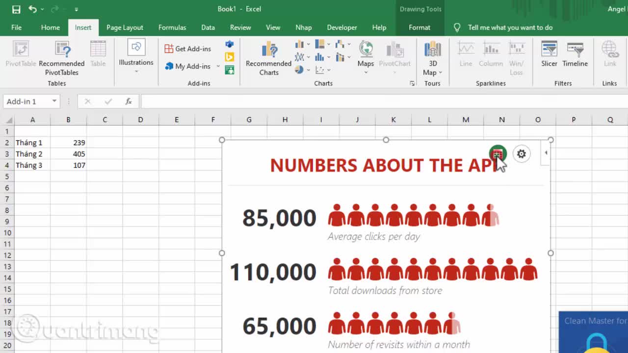Open Customize Quick Access Toolbar dropdown

point(76,9)
